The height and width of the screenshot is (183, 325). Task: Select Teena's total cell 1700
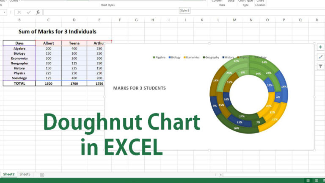coord(74,83)
